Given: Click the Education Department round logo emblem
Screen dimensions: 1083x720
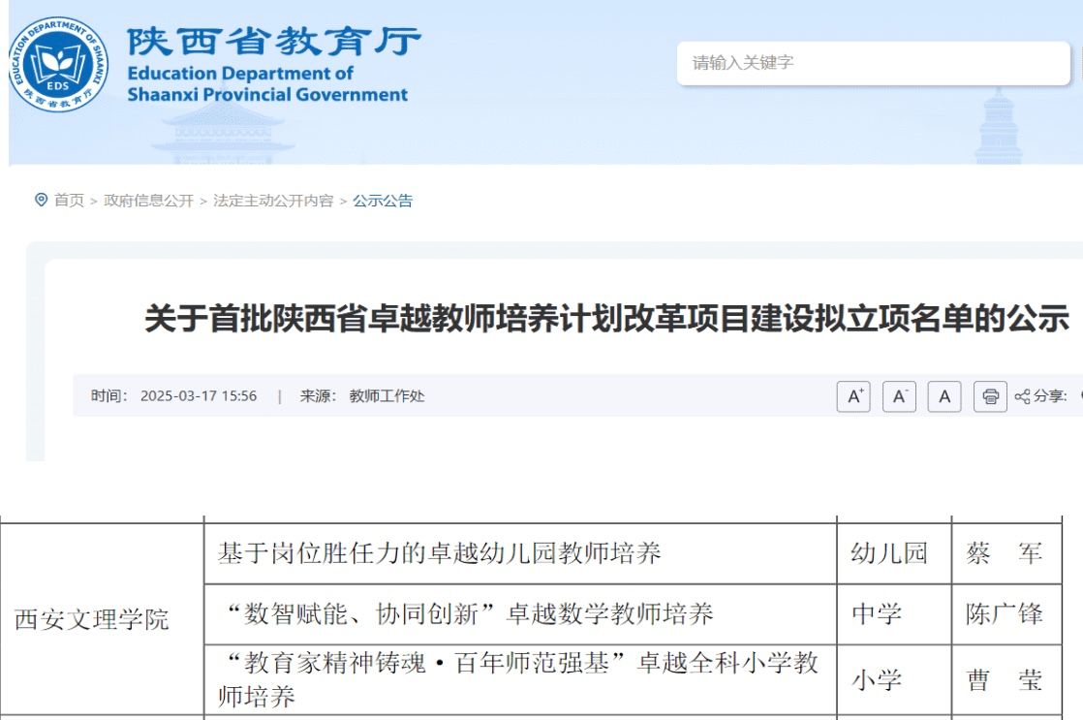Looking at the screenshot, I should click(59, 65).
